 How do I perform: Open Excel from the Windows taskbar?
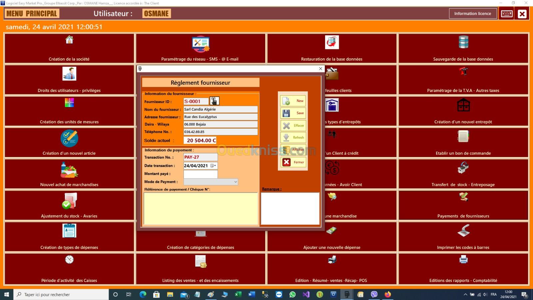pos(238,295)
